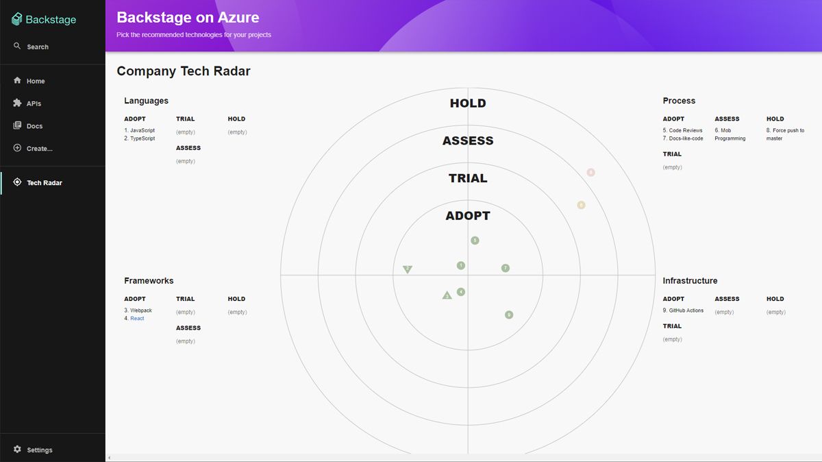Viewport: 822px width, 462px height.
Task: Go to Home using the house icon
Action: click(17, 81)
